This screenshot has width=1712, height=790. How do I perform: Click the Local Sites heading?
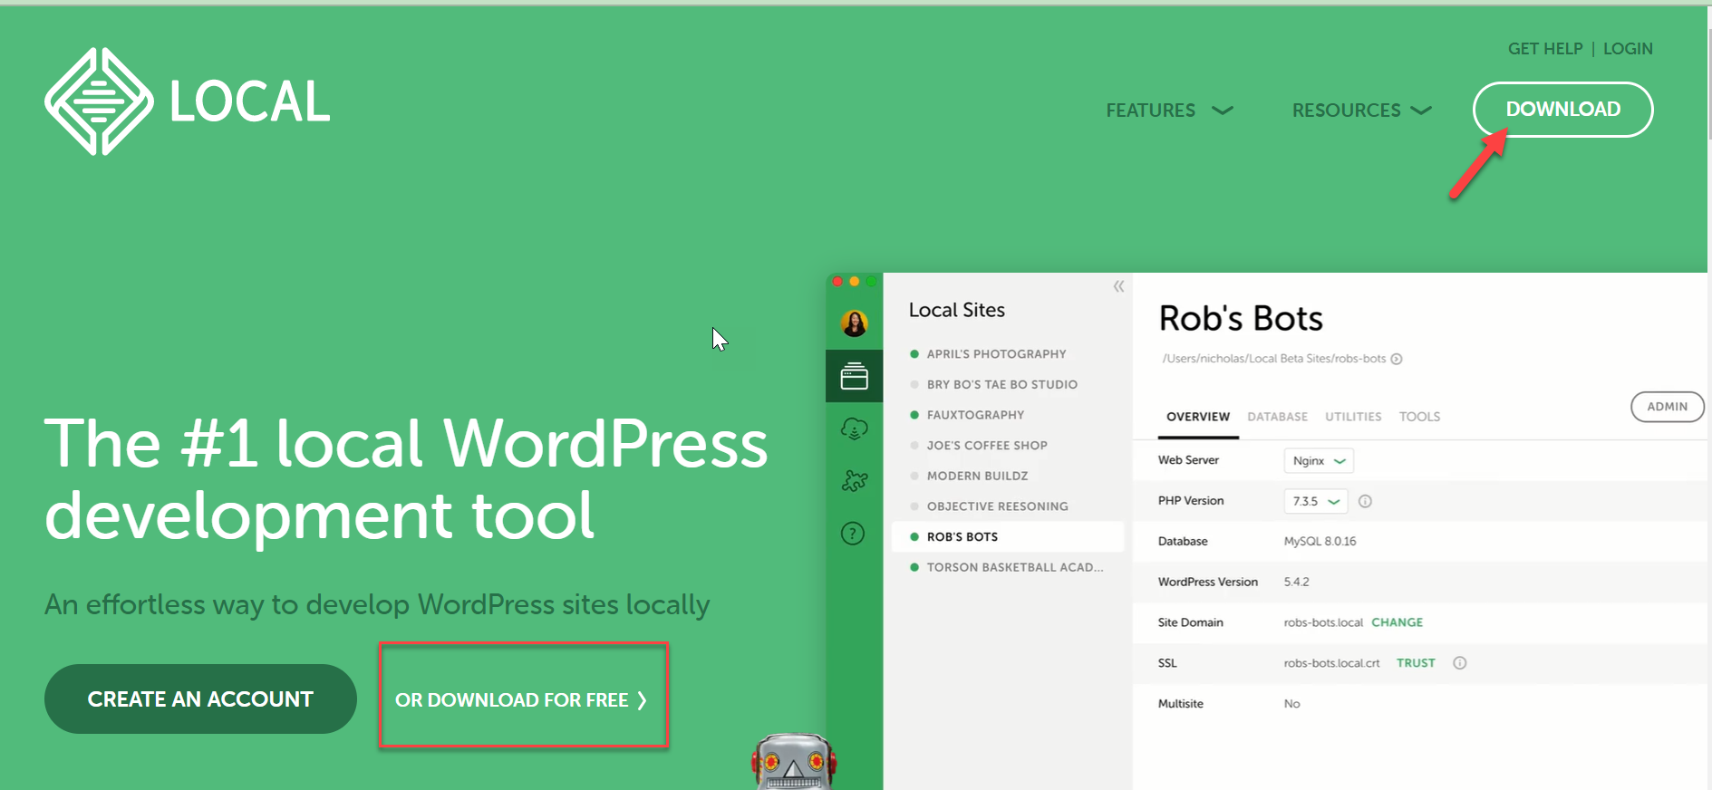tap(956, 310)
